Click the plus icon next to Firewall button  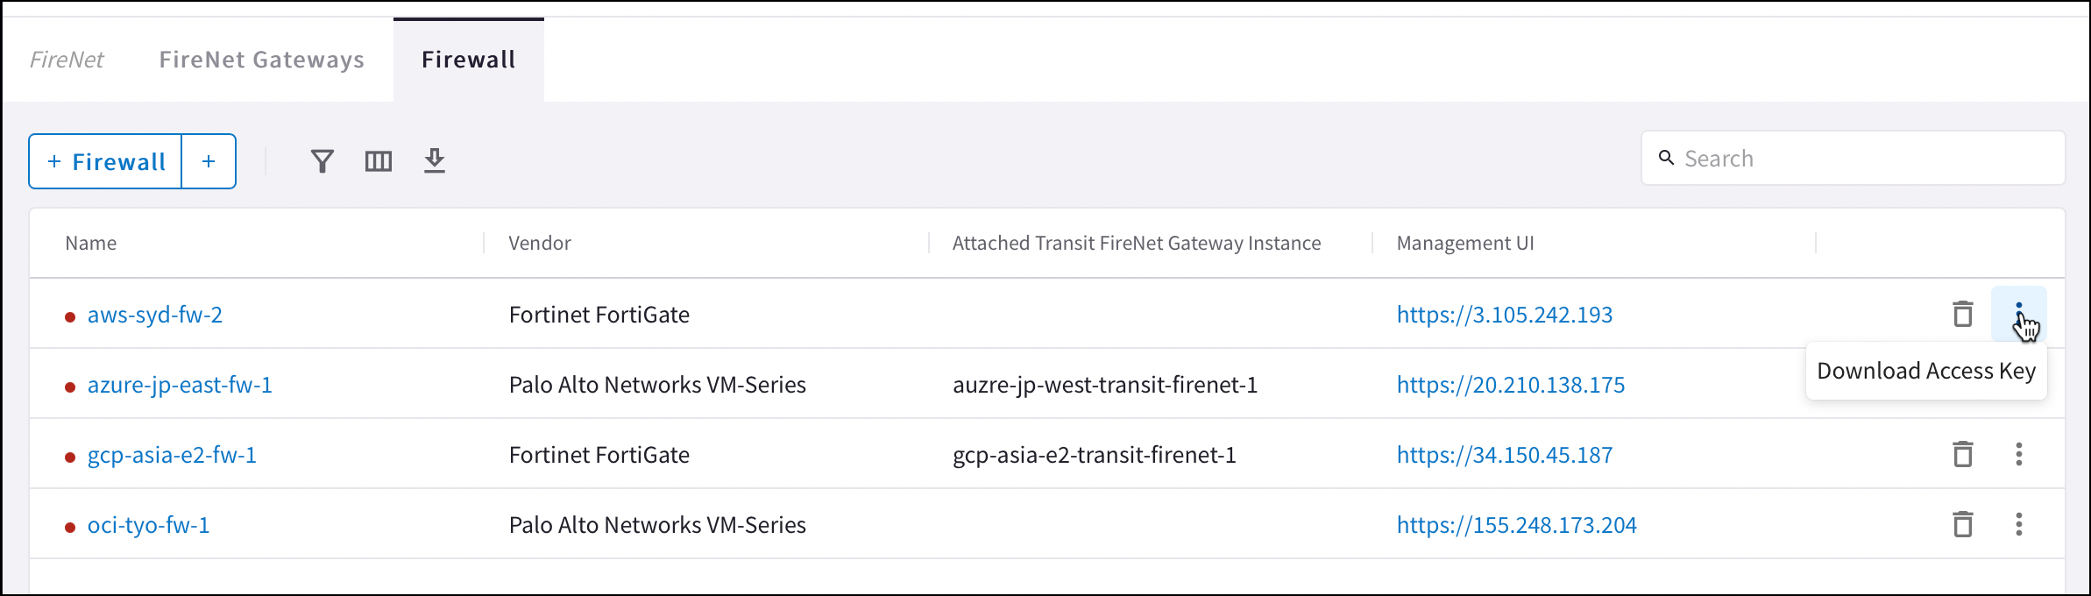[209, 160]
